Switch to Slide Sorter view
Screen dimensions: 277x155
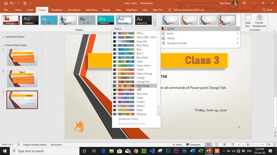point(216,145)
